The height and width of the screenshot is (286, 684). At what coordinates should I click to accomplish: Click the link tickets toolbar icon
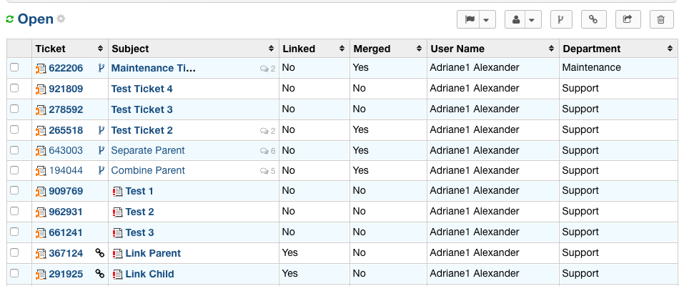[593, 20]
